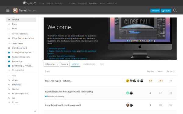Open Export scripts not working in MacOS Tahoe
The width and height of the screenshot is (183, 114).
coord(69,92)
